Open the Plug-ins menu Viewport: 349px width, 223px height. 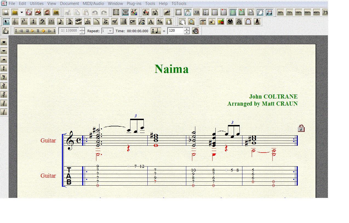tap(134, 4)
